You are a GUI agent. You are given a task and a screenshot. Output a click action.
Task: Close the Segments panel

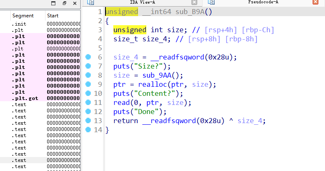point(75,3)
